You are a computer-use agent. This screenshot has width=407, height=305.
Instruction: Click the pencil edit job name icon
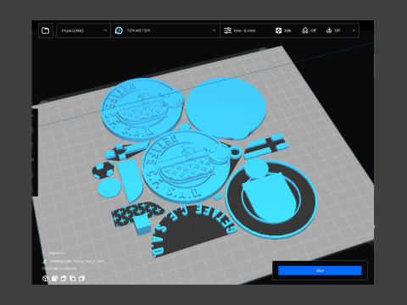coord(45,262)
